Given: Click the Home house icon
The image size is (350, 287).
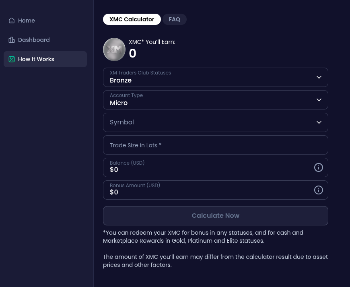Looking at the screenshot, I should pos(12,21).
